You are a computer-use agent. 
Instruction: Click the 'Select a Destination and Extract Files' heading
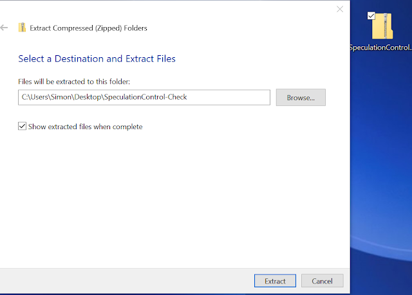click(x=97, y=58)
